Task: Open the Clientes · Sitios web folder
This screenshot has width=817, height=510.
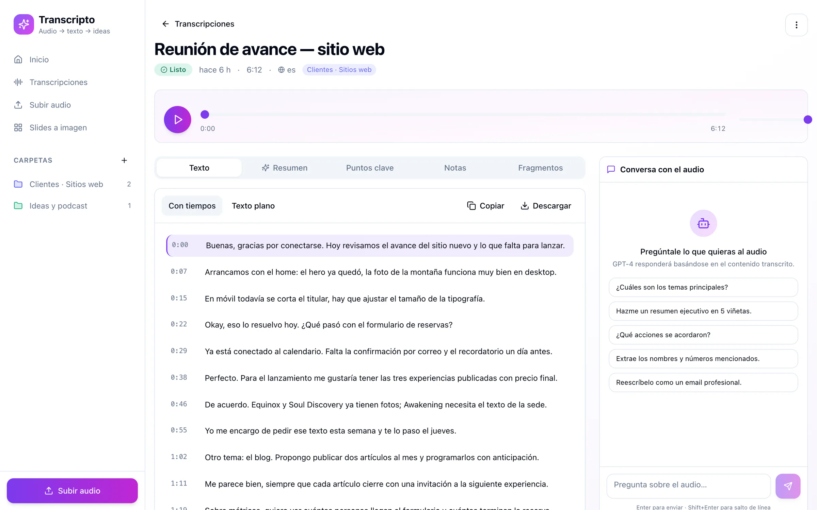Action: [72, 184]
